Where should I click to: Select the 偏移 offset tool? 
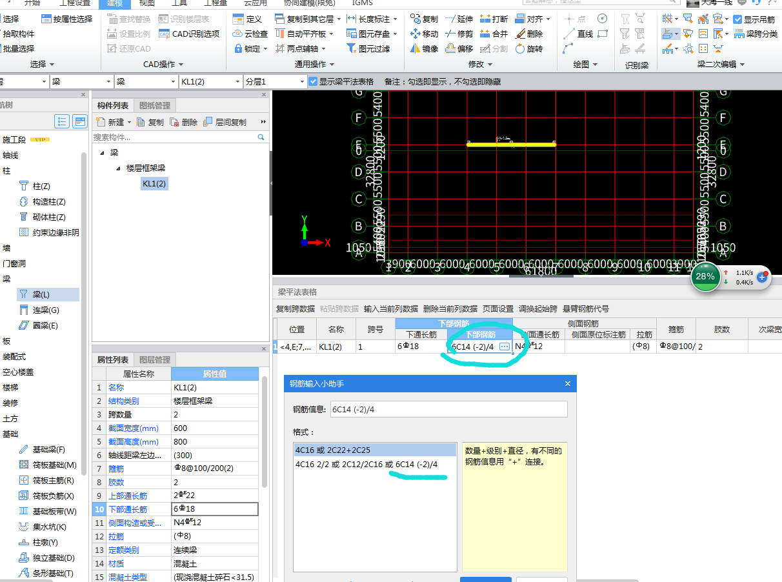(459, 48)
